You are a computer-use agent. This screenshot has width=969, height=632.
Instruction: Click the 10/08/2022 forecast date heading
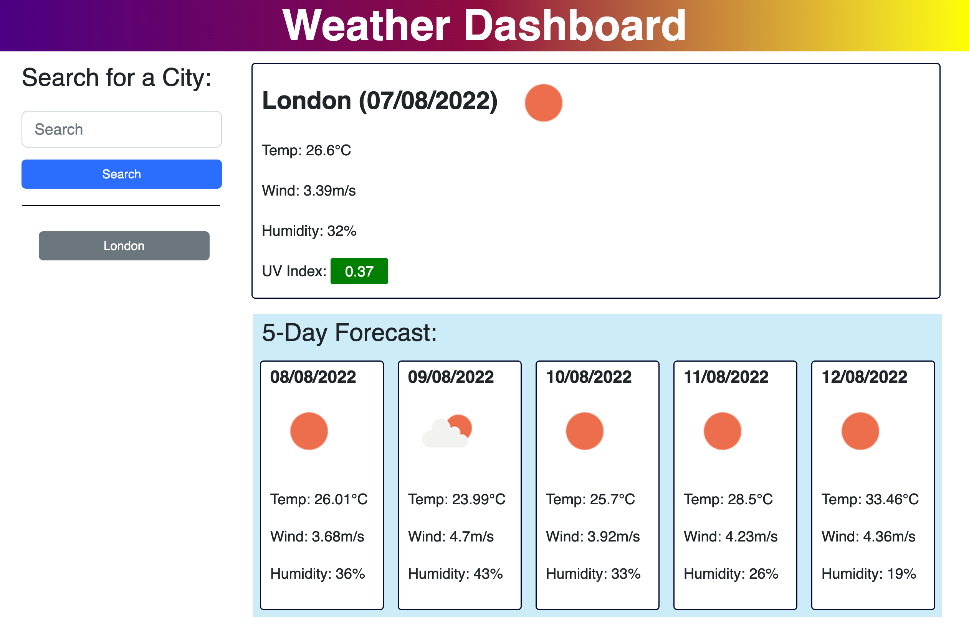tap(588, 377)
